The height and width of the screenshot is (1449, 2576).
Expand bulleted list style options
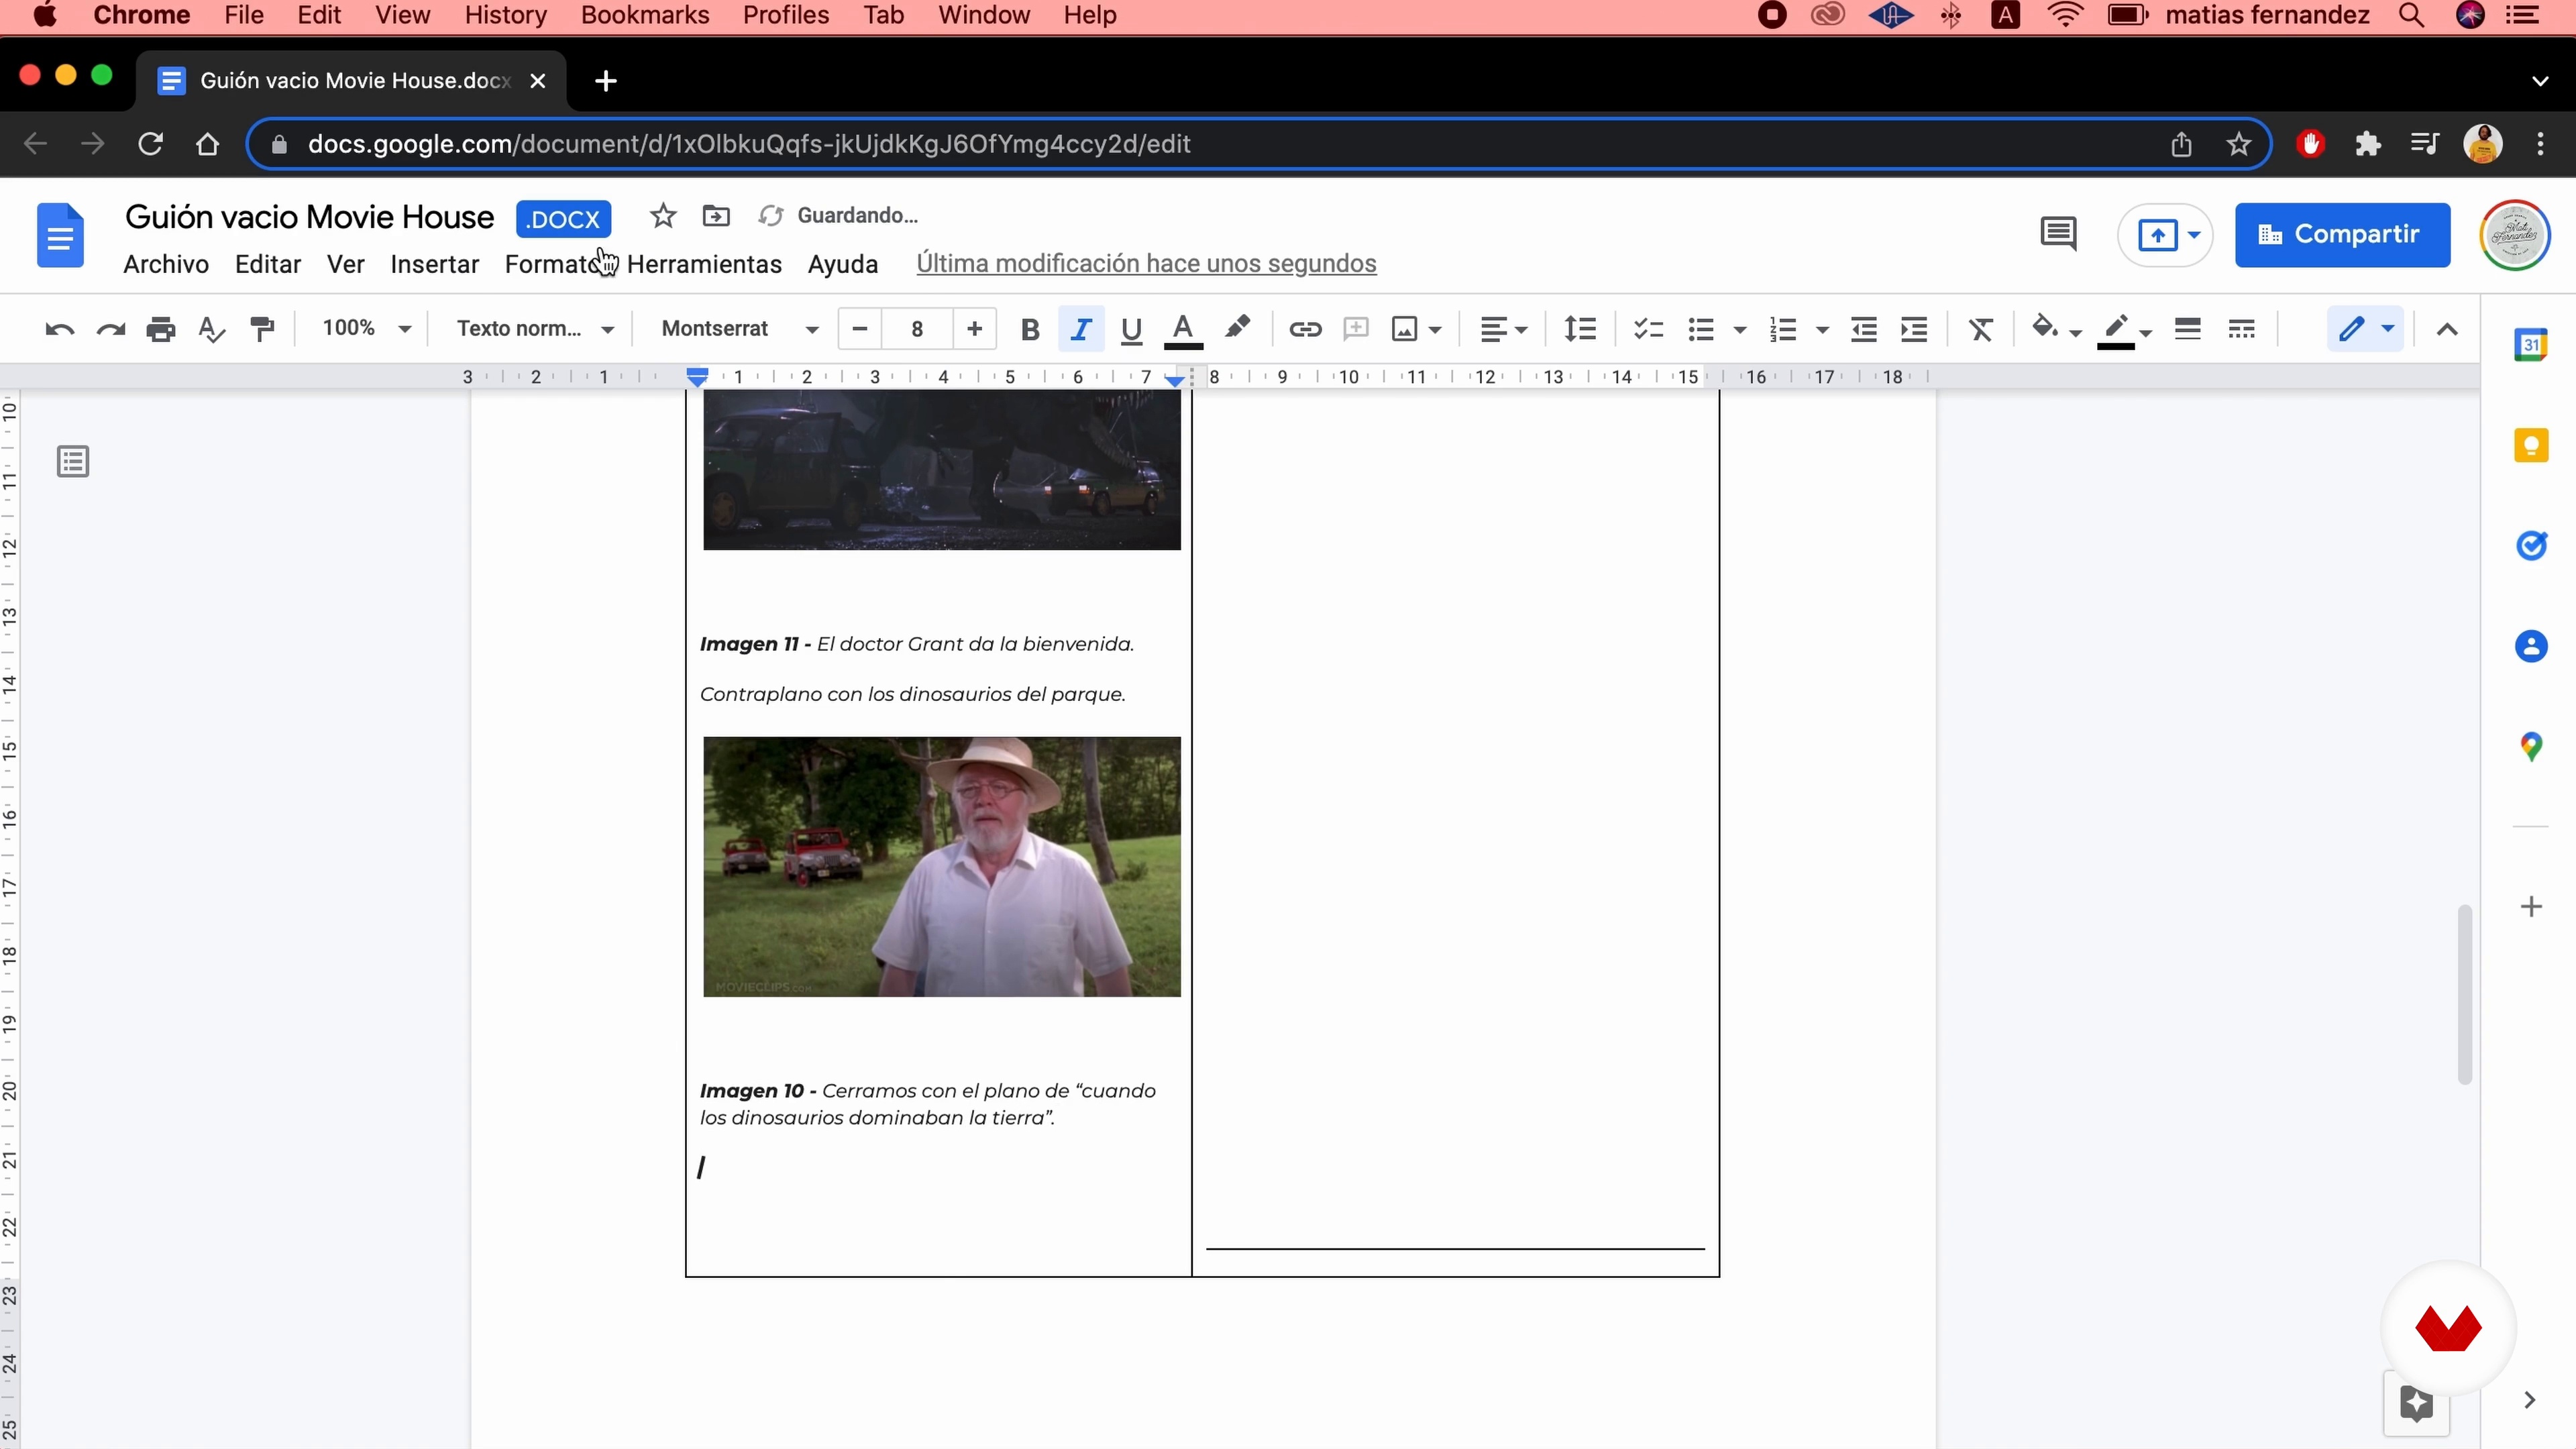[x=1740, y=329]
